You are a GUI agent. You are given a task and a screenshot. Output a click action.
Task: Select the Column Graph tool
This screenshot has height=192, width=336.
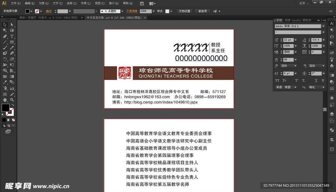pyautogui.click(x=12, y=88)
